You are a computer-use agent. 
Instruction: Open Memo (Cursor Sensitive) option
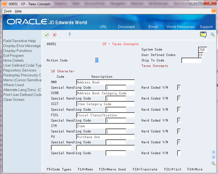[x=23, y=80]
